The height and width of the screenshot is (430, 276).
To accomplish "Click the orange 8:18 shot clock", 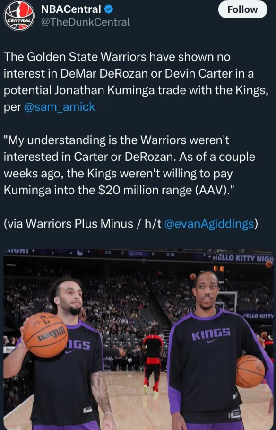I will (218, 269).
